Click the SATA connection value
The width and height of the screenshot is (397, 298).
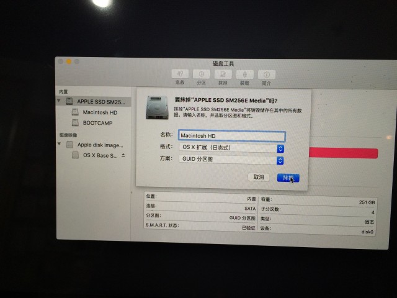click(250, 209)
